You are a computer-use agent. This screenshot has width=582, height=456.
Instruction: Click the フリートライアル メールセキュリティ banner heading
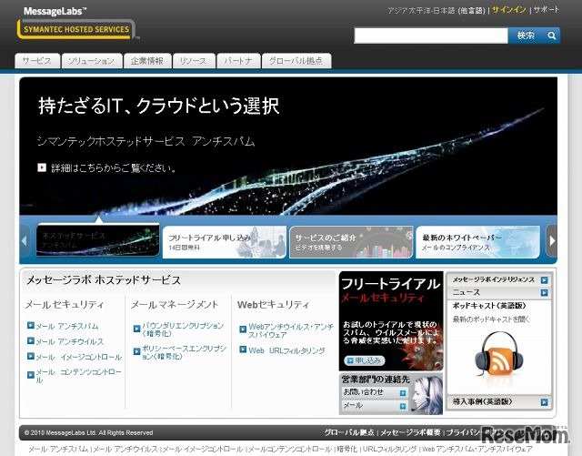(x=390, y=289)
